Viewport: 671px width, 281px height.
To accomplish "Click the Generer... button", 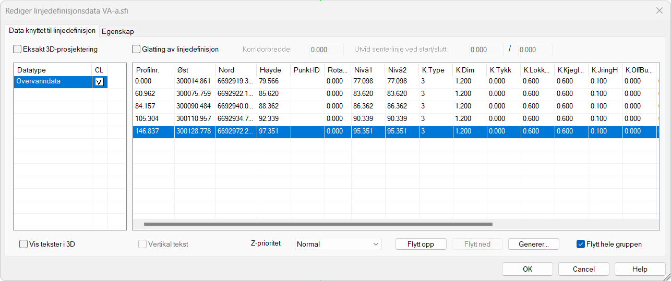I will click(533, 244).
